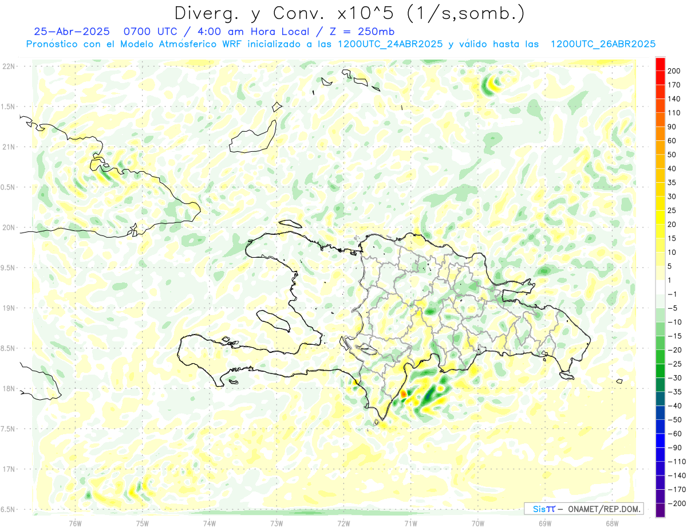The width and height of the screenshot is (687, 531).
Task: Click the '17N' latitude label
Action: 8,469
